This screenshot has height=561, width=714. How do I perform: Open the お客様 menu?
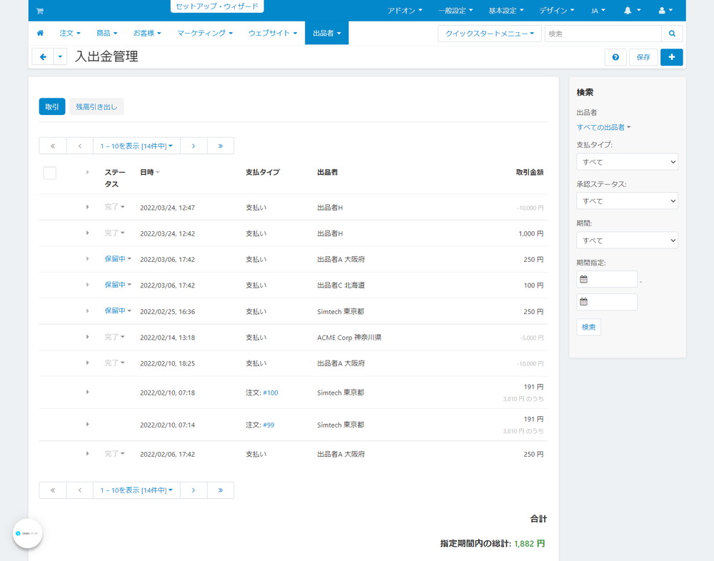click(x=147, y=33)
